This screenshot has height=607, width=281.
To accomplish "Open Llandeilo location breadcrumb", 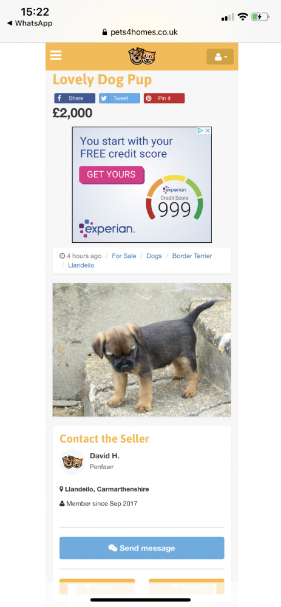I will (81, 265).
